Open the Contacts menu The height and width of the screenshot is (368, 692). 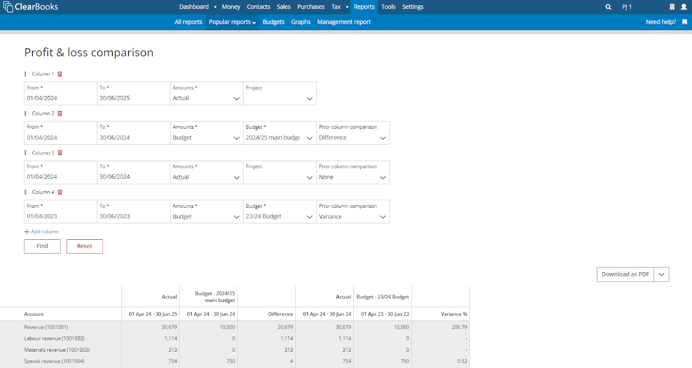[x=258, y=7]
